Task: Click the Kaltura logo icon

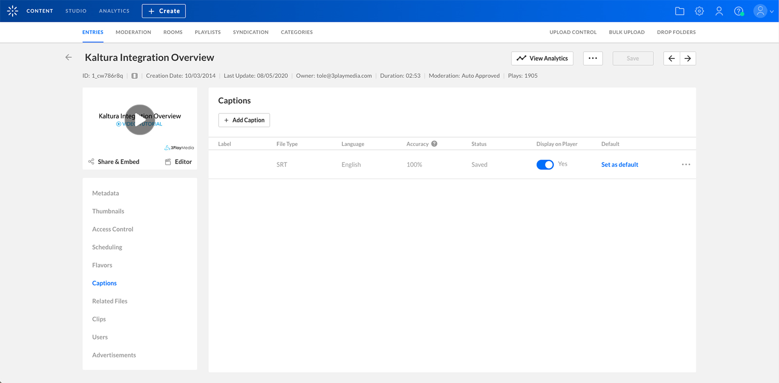Action: click(13, 11)
